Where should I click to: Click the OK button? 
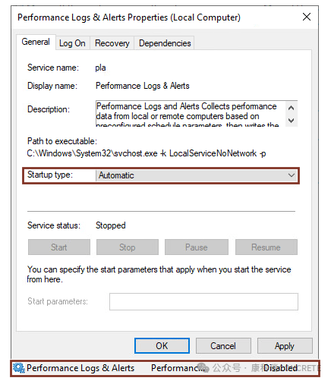(162, 346)
